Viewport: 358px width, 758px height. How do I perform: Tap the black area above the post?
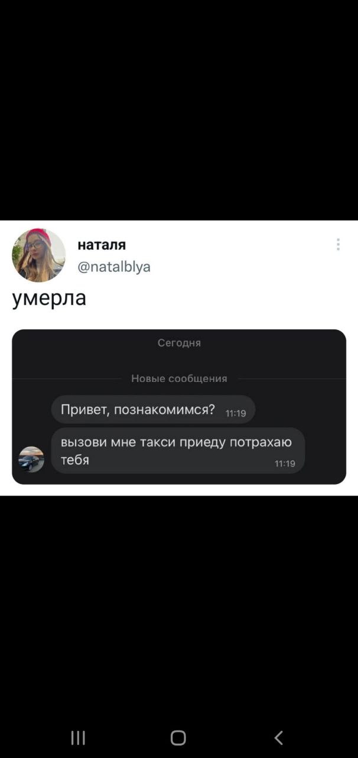pos(179,110)
